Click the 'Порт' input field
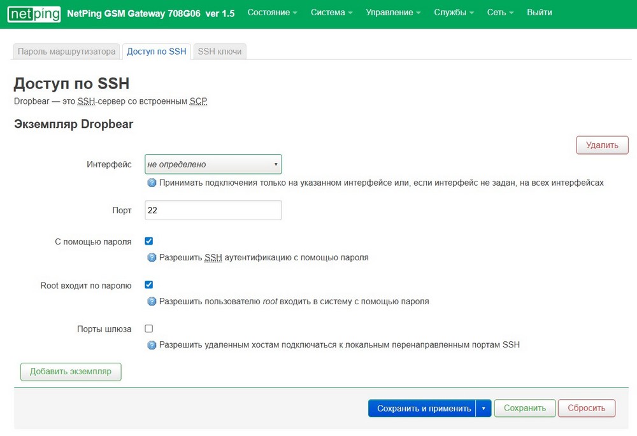637x436 pixels. (213, 210)
